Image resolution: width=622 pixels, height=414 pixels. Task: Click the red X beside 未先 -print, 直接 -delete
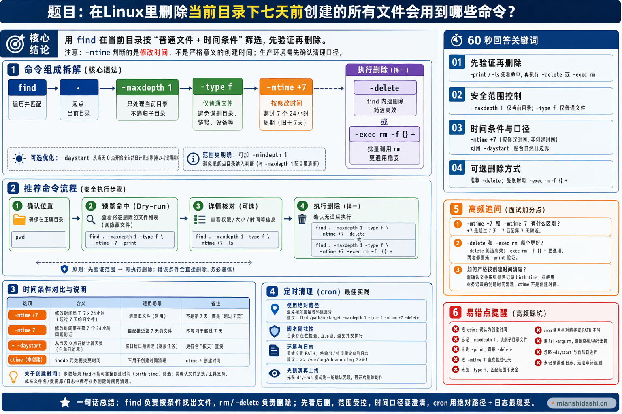click(x=456, y=349)
